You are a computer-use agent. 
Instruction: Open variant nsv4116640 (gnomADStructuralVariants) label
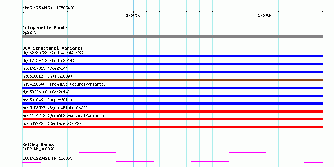pyautogui.click(x=64, y=84)
